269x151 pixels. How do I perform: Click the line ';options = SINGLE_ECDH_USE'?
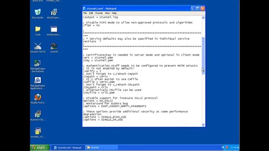(105, 117)
